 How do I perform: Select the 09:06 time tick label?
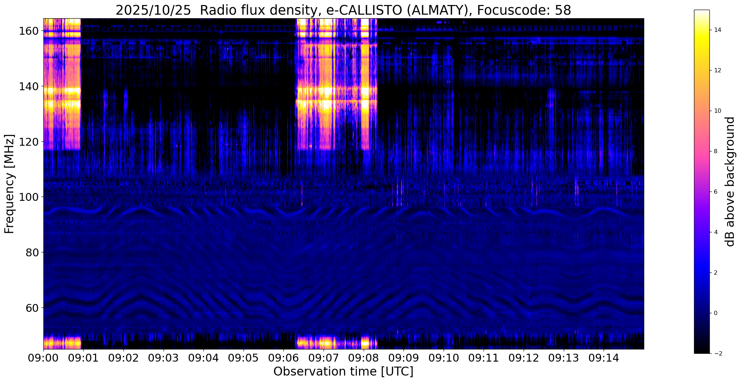(x=284, y=358)
